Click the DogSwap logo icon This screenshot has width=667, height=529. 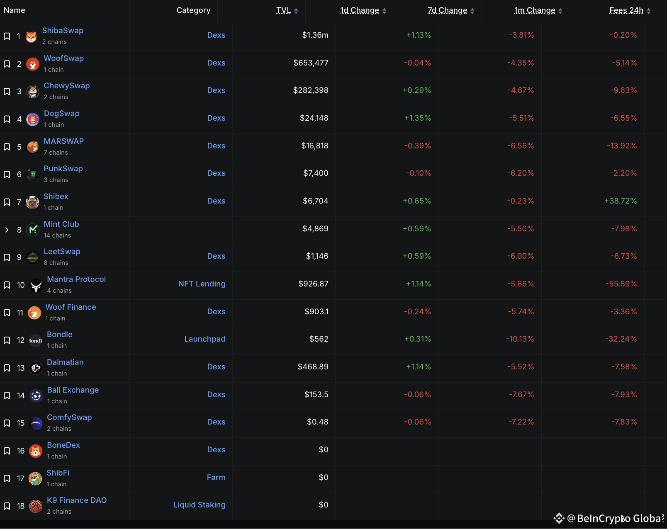tap(33, 119)
